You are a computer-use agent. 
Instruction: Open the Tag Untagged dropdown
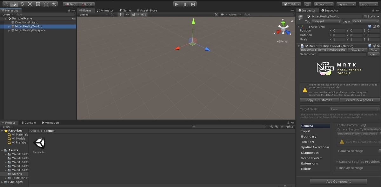(x=326, y=22)
